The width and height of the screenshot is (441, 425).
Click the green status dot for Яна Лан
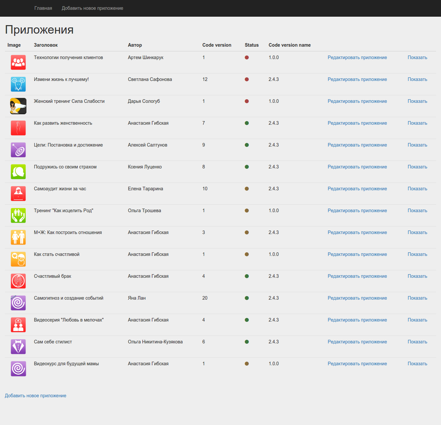coord(247,298)
